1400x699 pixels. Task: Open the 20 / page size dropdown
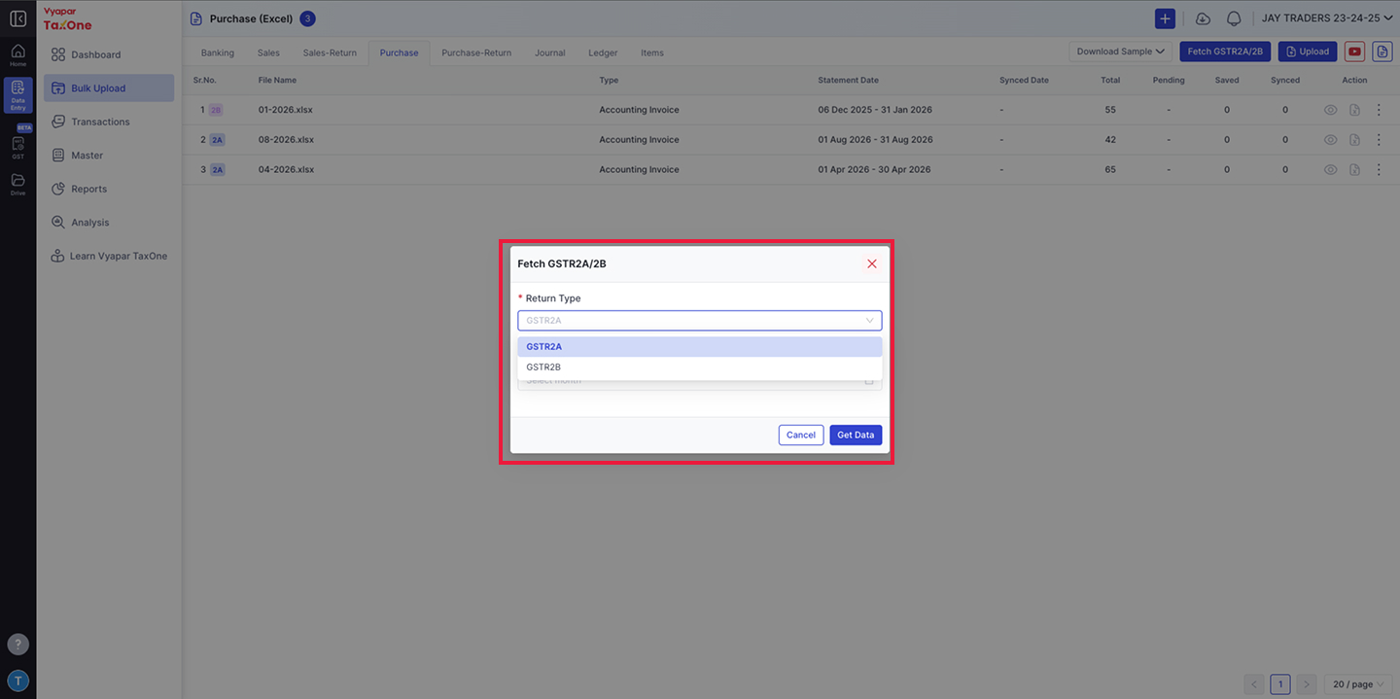click(x=1358, y=684)
